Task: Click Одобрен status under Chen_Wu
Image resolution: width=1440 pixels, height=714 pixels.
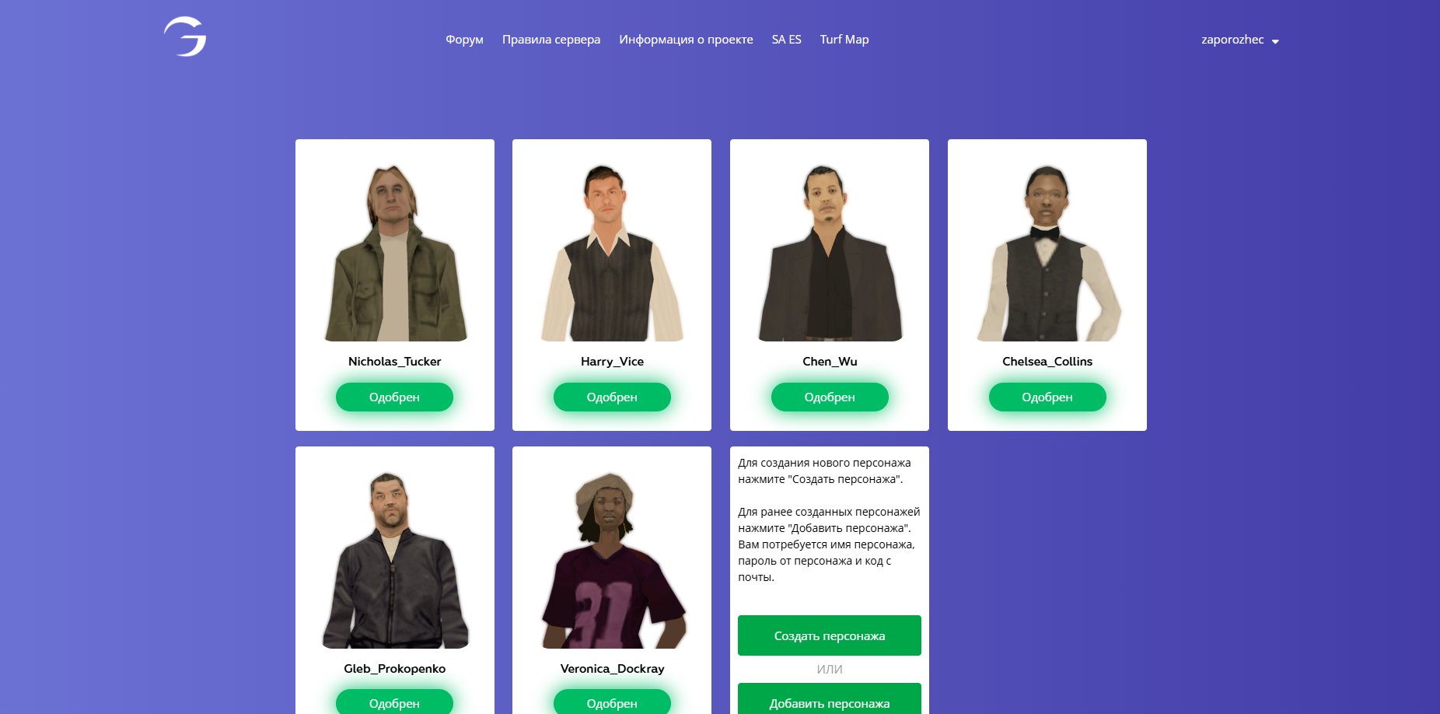Action: point(830,397)
